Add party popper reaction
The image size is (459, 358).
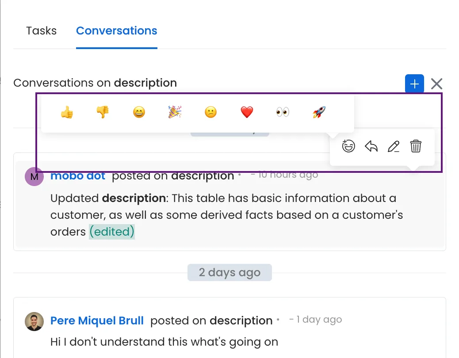[175, 113]
